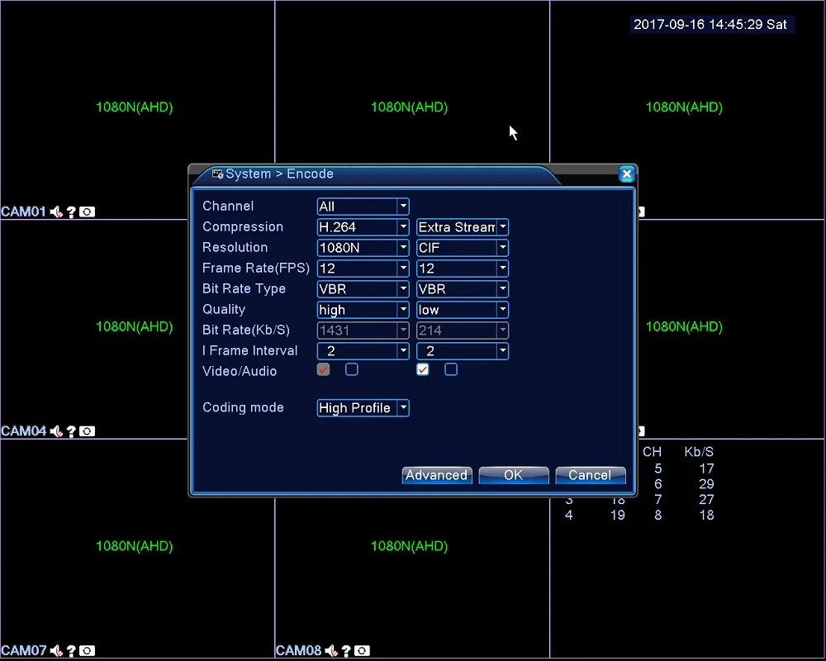Open the Quality dropdown set to low
This screenshot has width=826, height=661.
[x=462, y=309]
